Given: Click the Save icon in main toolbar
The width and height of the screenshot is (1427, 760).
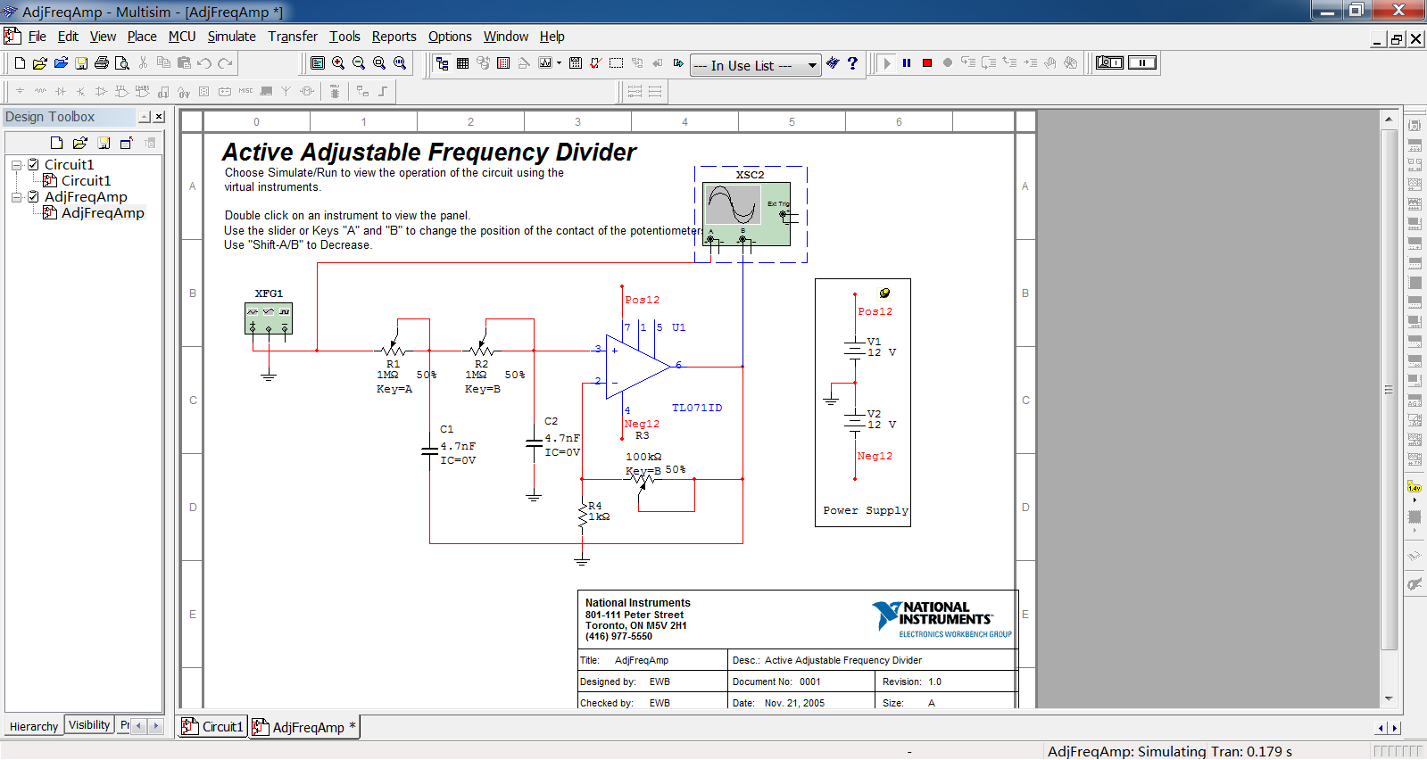Looking at the screenshot, I should coord(81,63).
